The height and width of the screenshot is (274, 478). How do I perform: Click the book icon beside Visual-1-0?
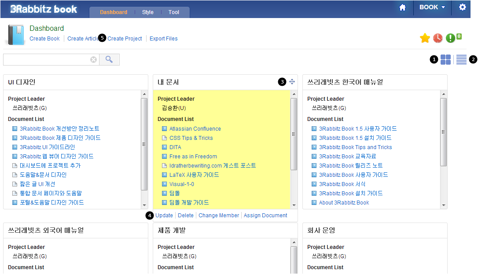[x=164, y=184]
